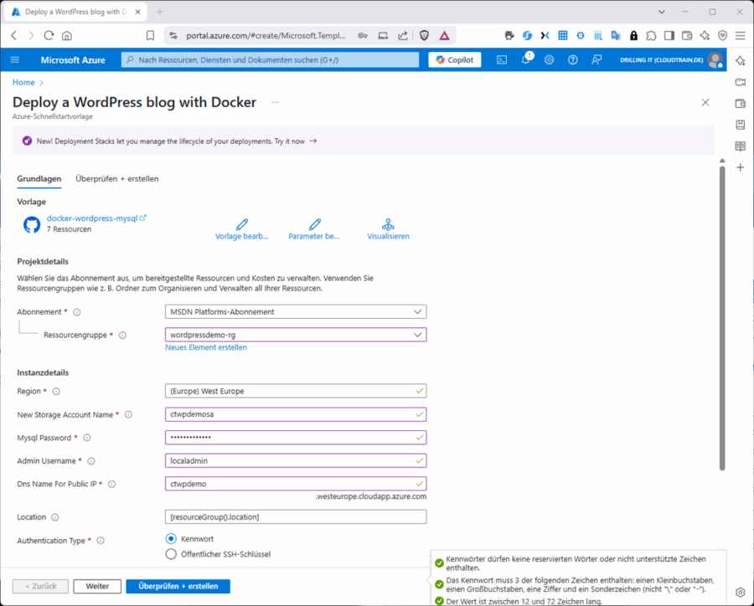This screenshot has width=754, height=606.
Task: Open the Region selection field
Action: tap(295, 391)
